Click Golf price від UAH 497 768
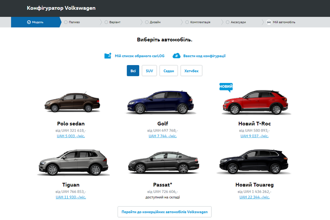 tap(163, 131)
